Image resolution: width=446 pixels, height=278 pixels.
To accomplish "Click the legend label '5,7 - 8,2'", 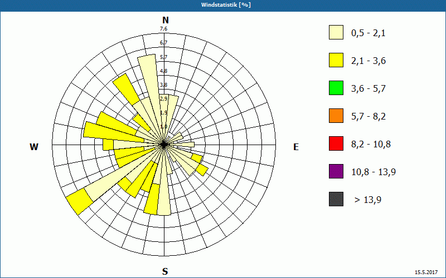I will tap(369, 117).
